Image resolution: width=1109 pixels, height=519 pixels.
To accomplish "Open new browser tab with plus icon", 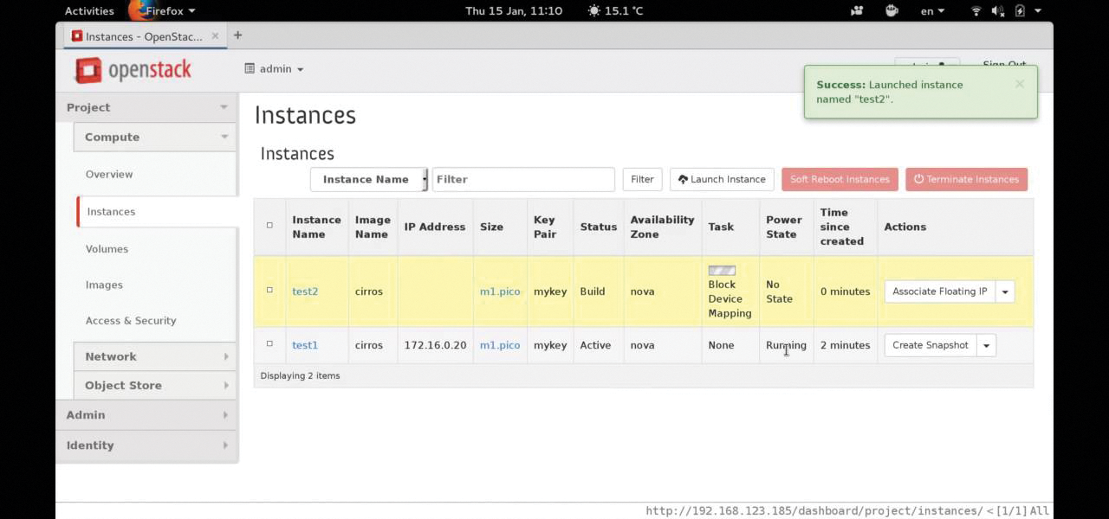I will [237, 35].
